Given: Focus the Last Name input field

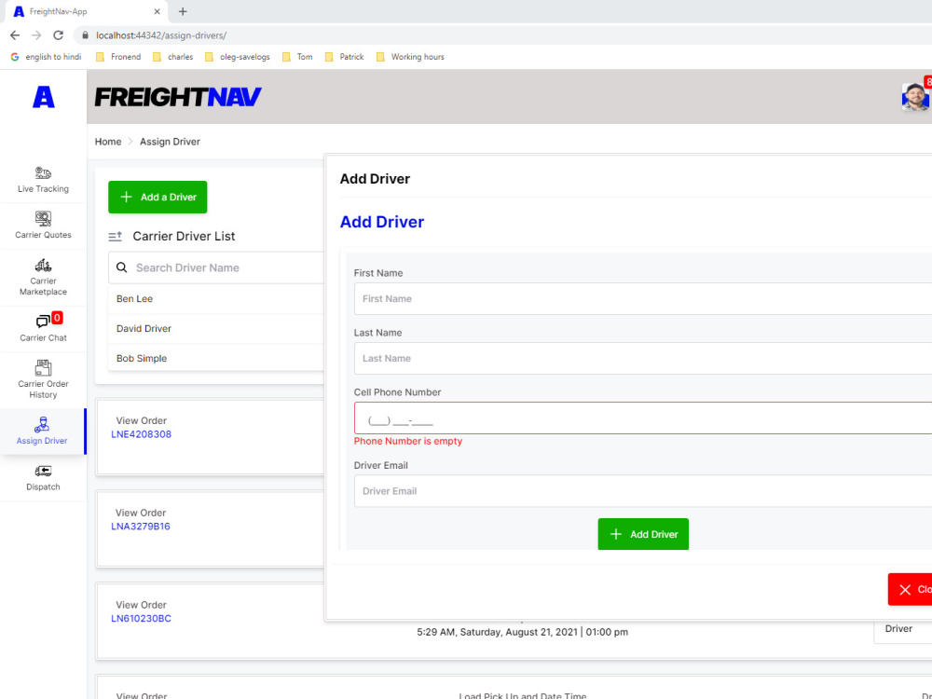Looking at the screenshot, I should coord(643,358).
